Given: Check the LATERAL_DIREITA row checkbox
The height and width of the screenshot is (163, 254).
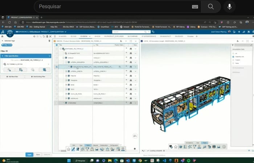Looking at the screenshot, I should pyautogui.click(x=57, y=71).
